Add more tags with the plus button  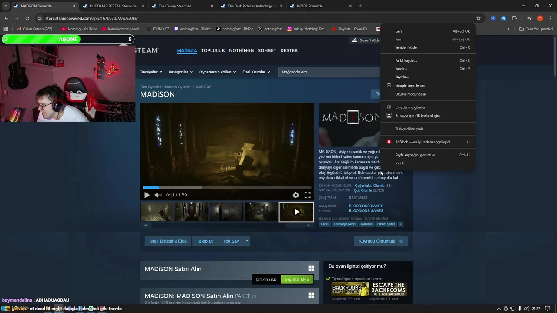[400, 224]
